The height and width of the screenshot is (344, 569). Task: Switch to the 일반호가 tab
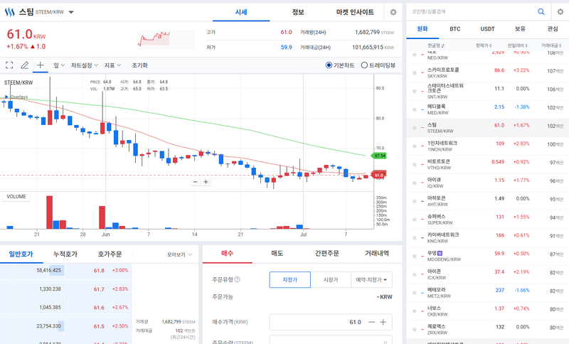click(x=21, y=254)
